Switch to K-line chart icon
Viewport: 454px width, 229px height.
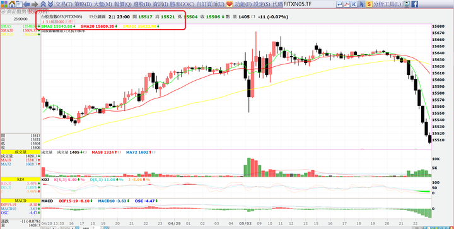click(354, 4)
